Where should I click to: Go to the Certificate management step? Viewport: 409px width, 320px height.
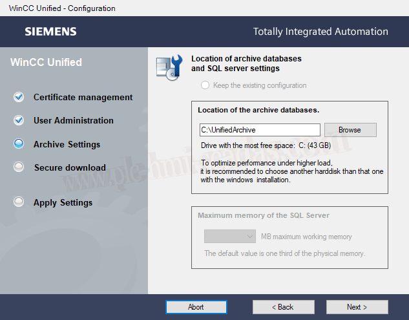[x=83, y=97]
